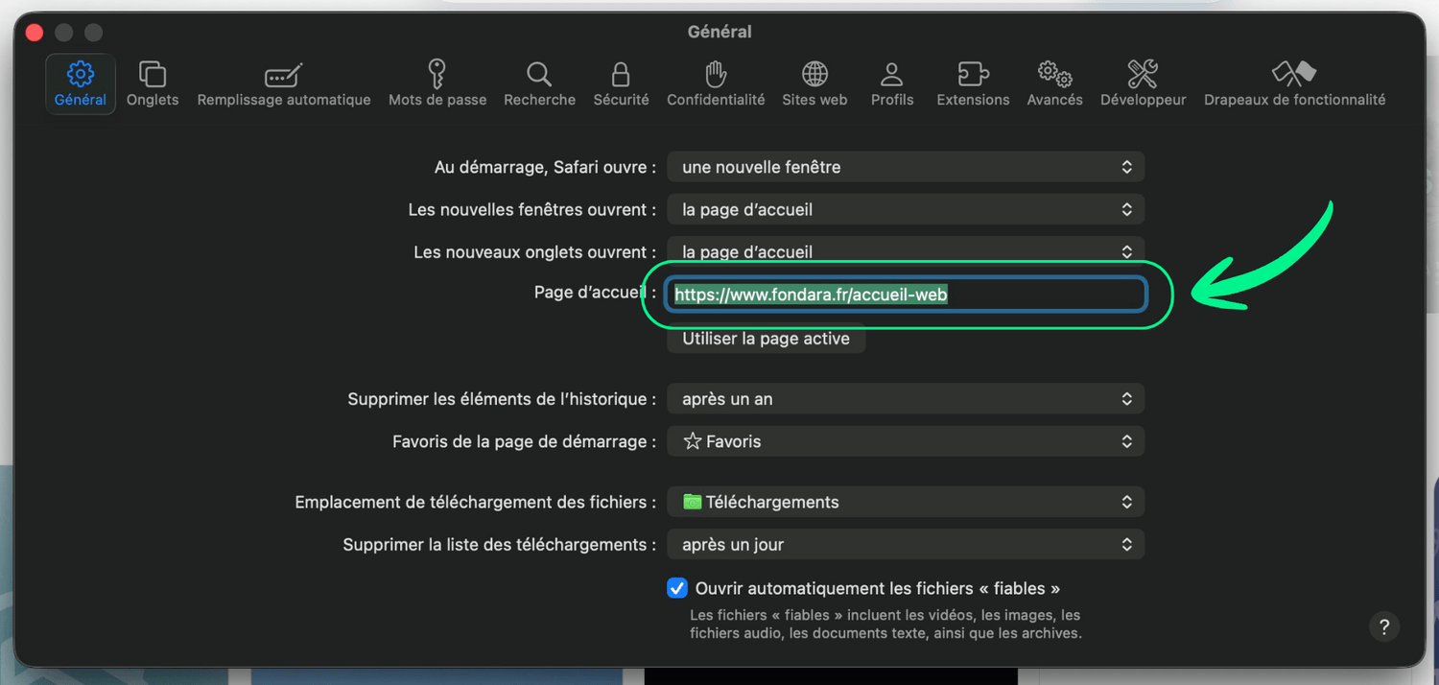Expand Favoris de la page de démarrage dropdown
This screenshot has height=685, width=1439.
pyautogui.click(x=906, y=441)
